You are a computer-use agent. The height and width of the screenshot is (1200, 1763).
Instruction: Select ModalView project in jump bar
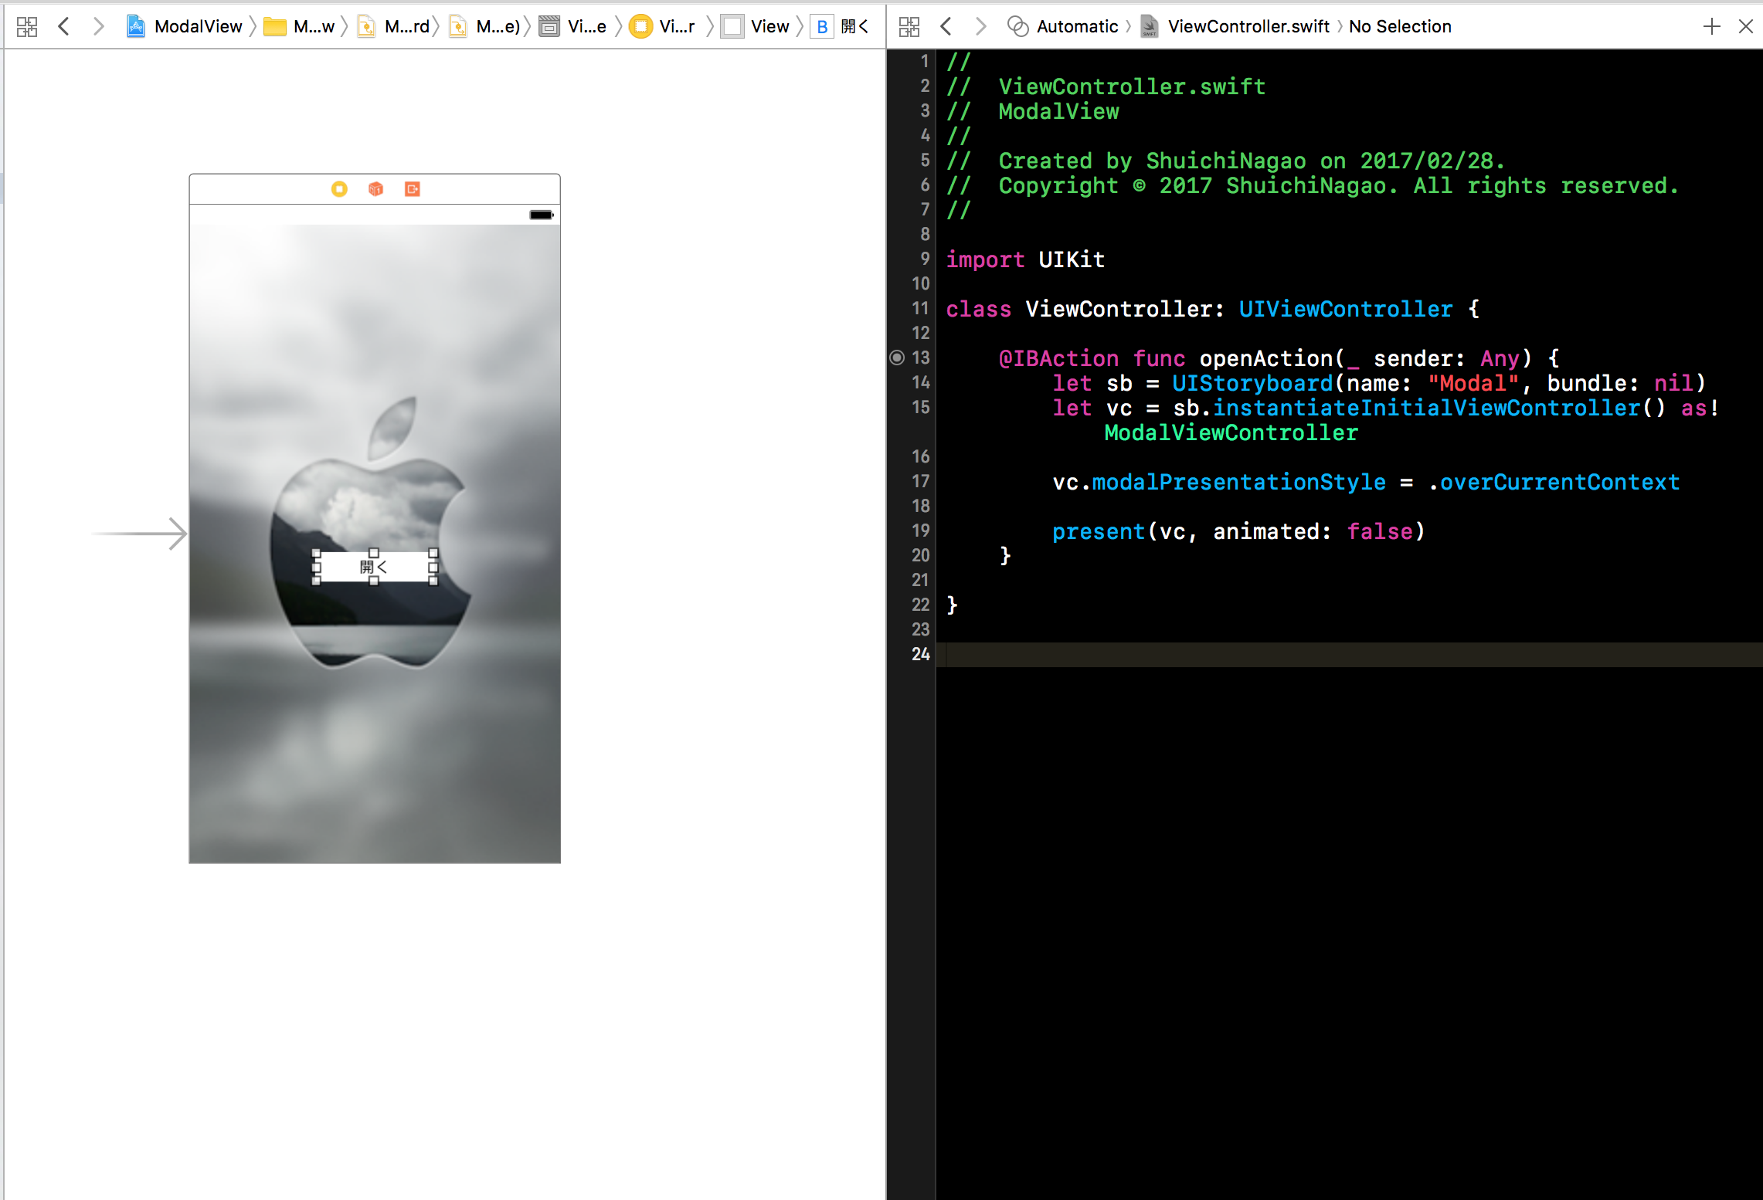tap(185, 27)
